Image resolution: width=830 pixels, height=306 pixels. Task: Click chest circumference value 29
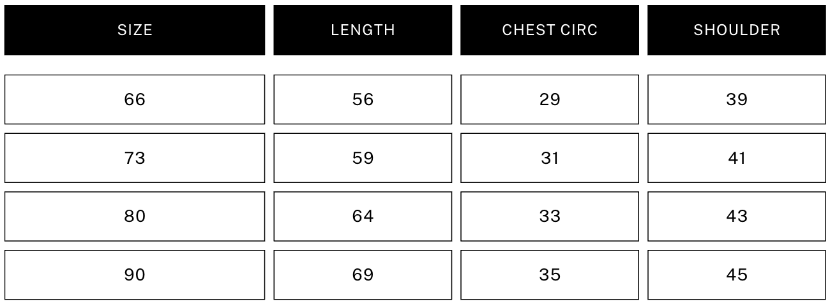[550, 99]
